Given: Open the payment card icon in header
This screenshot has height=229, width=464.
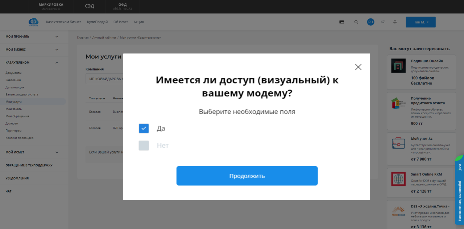Looking at the screenshot, I should tap(341, 22).
